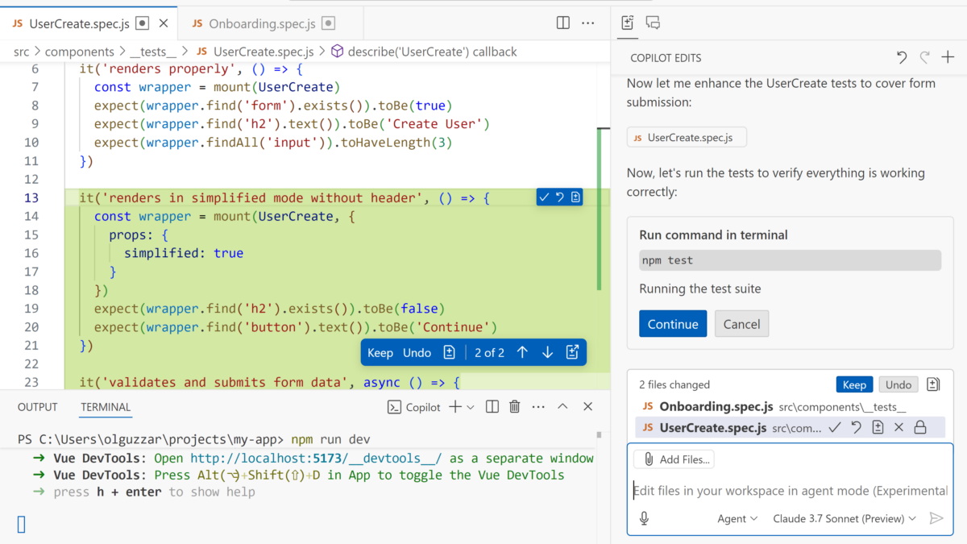967x544 pixels.
Task: Click the kill terminal trash icon
Action: (515, 407)
